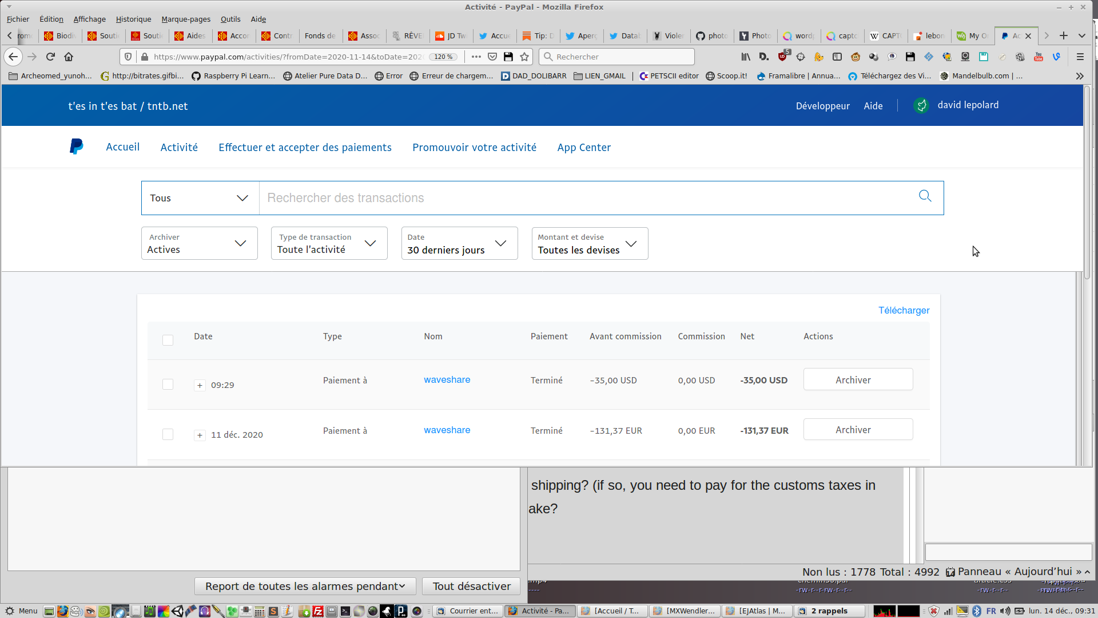Click the page vertical scrollbar

(1087, 183)
